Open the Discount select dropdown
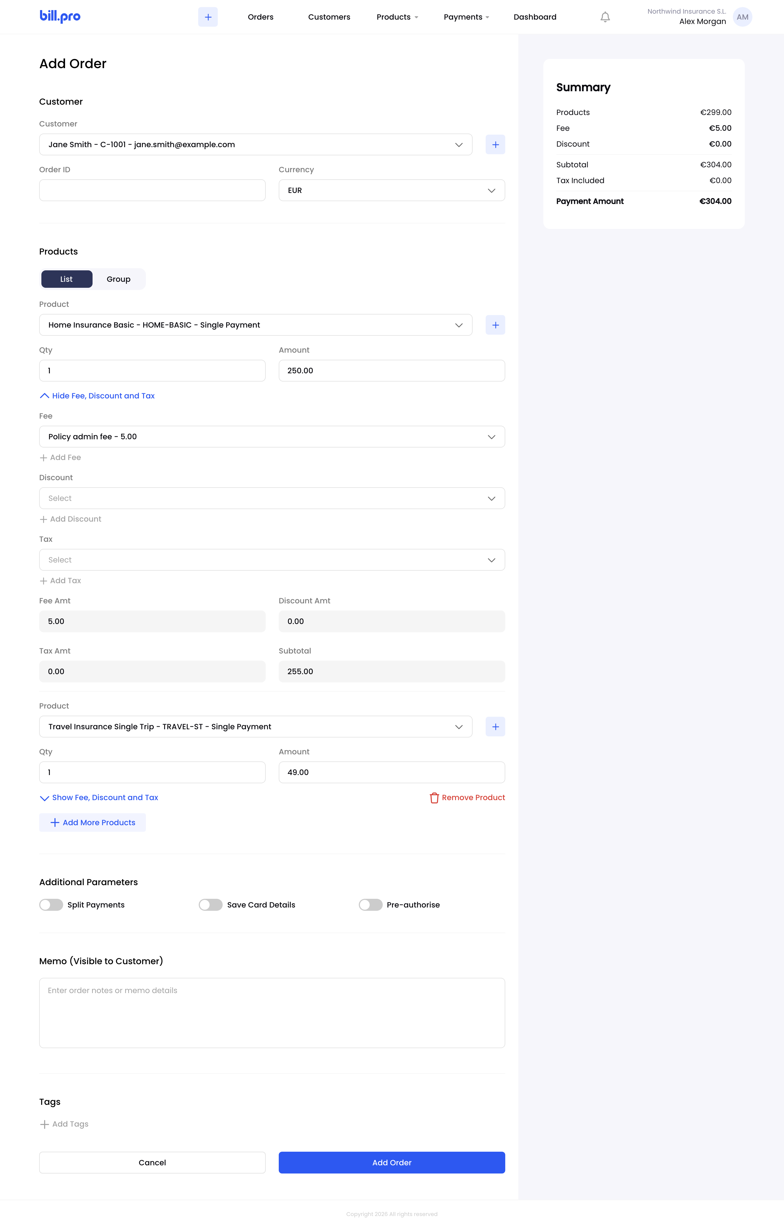This screenshot has width=784, height=1228. point(272,498)
